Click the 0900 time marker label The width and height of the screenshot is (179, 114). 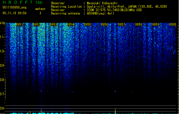click(x=173, y=25)
